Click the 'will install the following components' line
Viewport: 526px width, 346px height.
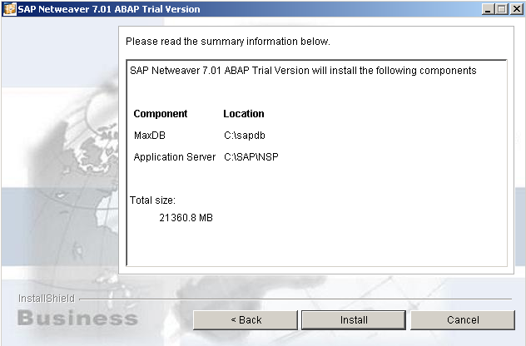(x=303, y=71)
